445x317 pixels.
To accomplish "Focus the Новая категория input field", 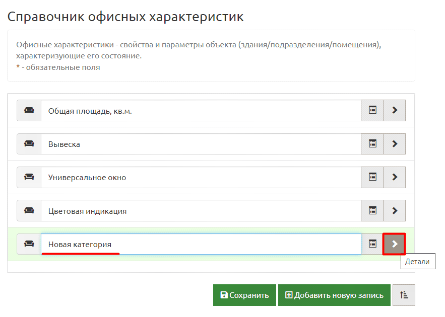I will pyautogui.click(x=201, y=244).
